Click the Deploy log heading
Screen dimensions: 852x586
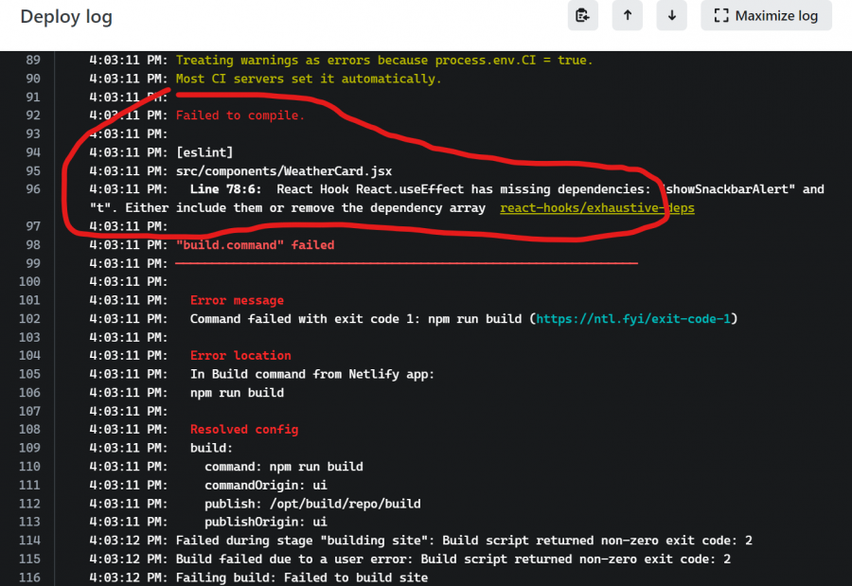[x=66, y=16]
